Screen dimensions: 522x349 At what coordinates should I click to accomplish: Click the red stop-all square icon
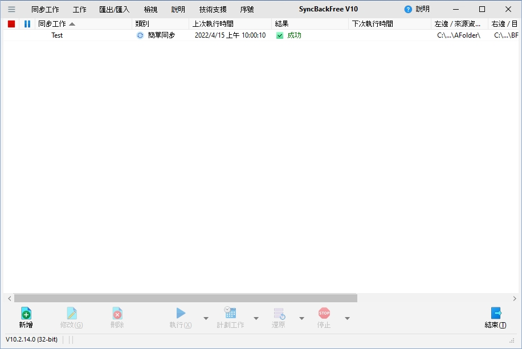[x=11, y=24]
